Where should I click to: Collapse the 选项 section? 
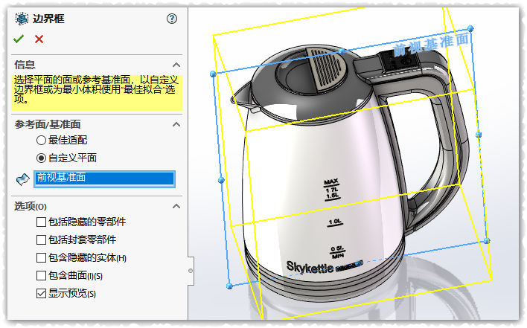176,206
